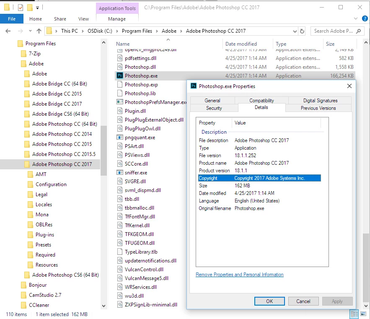Viewport: 370px width, 319px height.
Task: Sort files by Date modified column
Action: click(241, 44)
